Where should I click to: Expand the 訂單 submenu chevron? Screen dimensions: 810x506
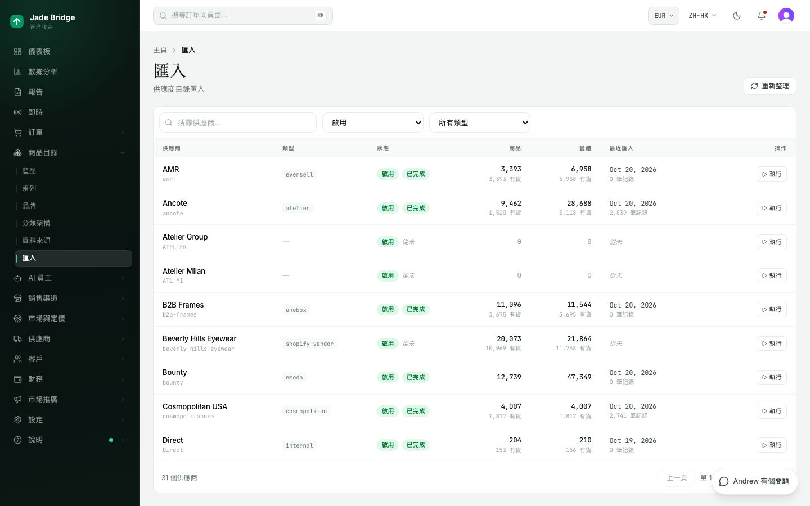click(x=123, y=132)
